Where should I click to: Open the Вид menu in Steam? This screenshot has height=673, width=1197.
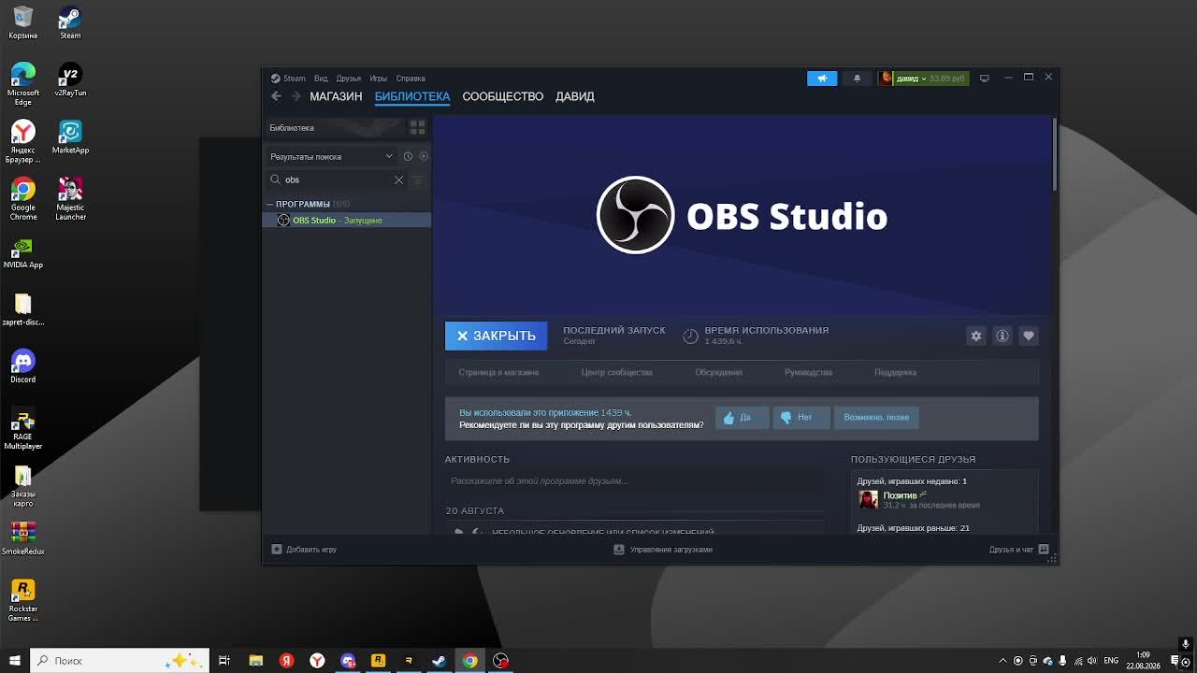click(x=321, y=79)
